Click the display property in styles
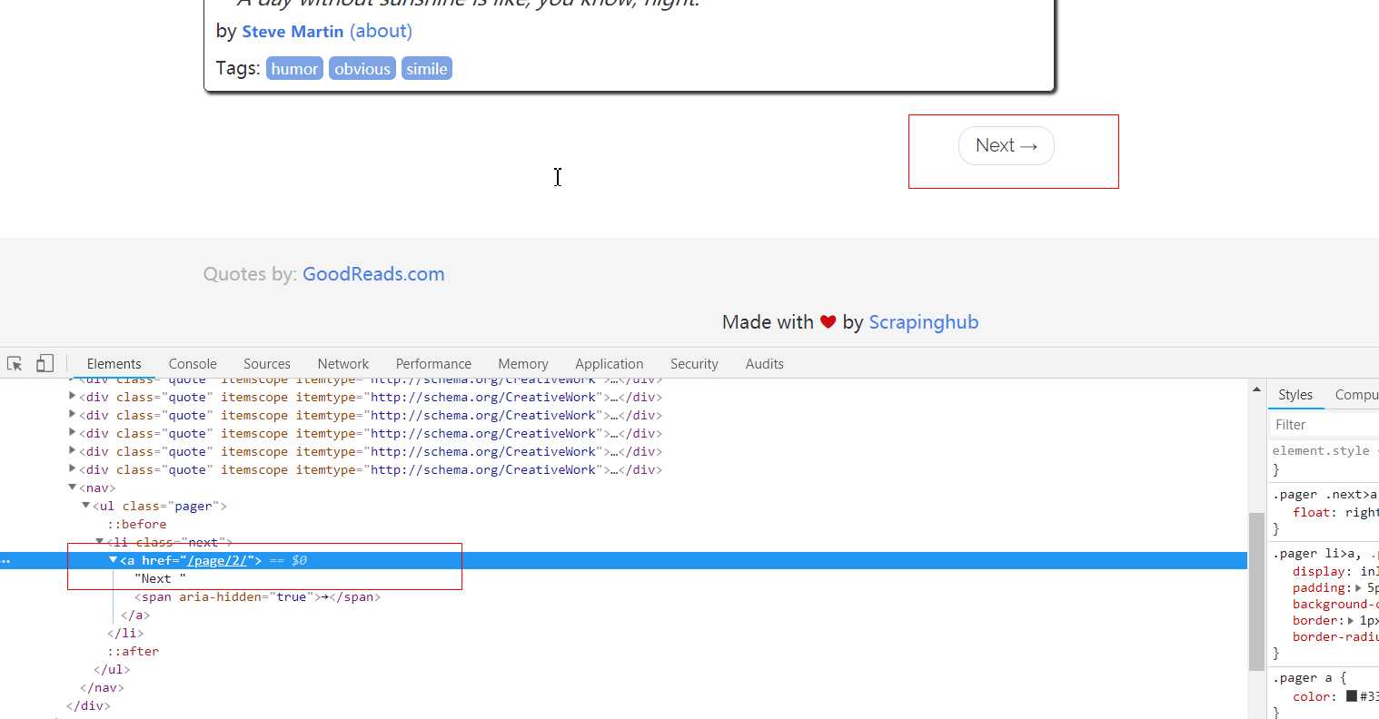 (x=1319, y=571)
